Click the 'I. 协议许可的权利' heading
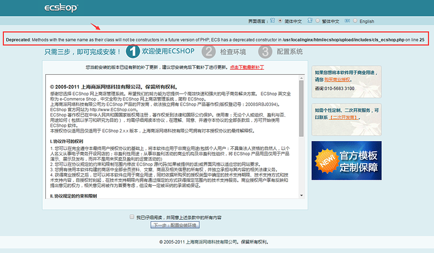434x253 pixels. [x=67, y=141]
